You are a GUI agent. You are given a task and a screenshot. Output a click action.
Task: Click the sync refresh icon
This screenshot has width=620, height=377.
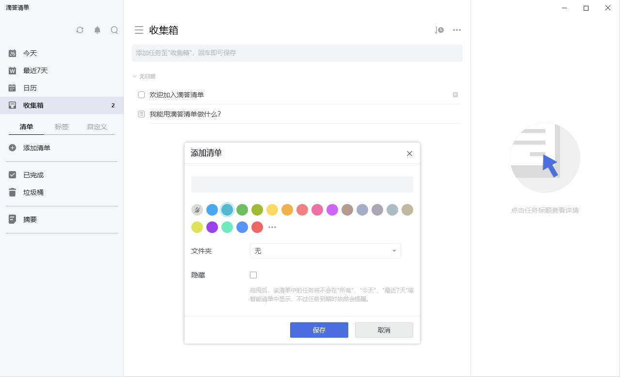pyautogui.click(x=80, y=30)
